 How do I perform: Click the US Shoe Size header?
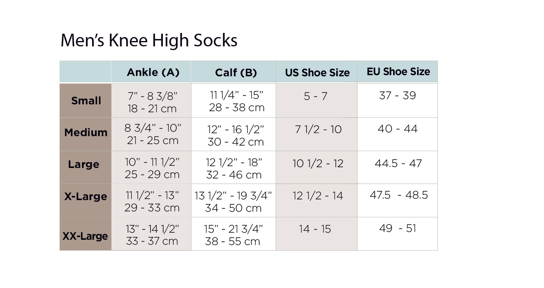pos(317,73)
